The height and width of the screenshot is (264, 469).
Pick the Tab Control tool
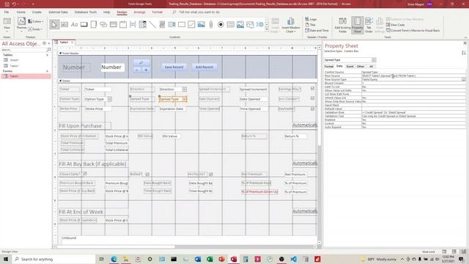(94, 24)
